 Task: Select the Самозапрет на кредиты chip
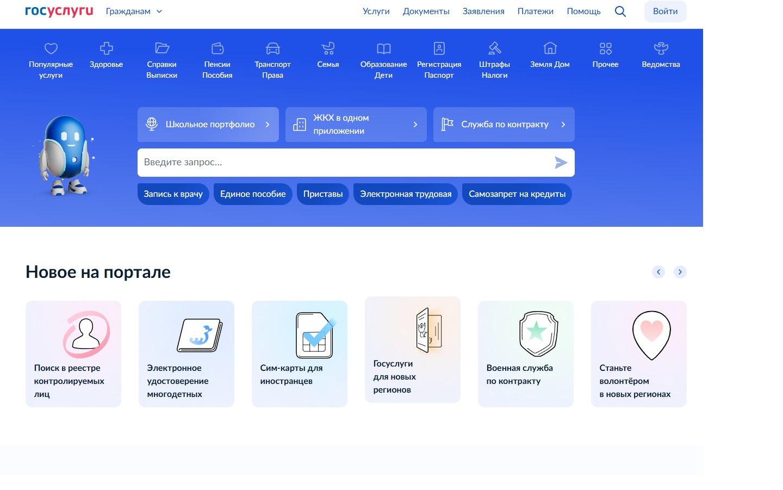pos(517,194)
